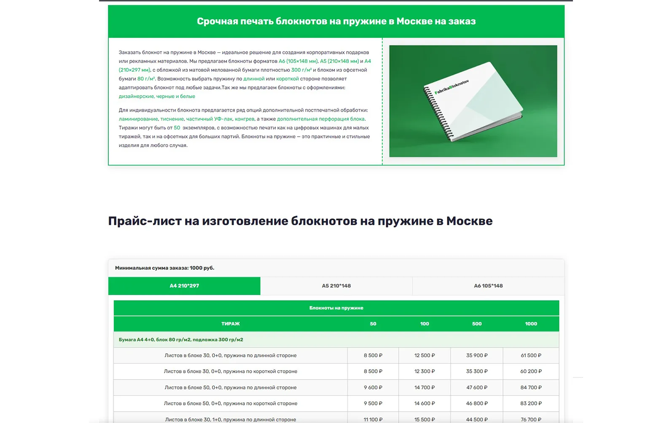The image size is (672, 423).
Task: Click the 61 500 ₽ price cell
Action: pos(531,356)
